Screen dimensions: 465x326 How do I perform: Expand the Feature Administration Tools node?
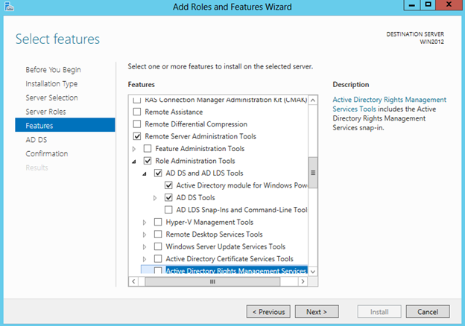click(136, 149)
